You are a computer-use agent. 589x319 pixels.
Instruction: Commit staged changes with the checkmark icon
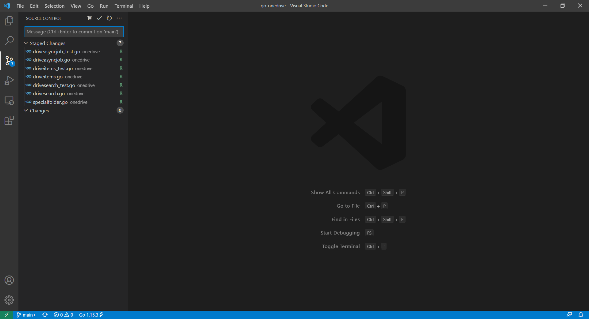tap(99, 18)
